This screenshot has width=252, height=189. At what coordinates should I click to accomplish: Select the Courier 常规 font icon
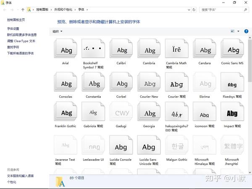[177, 82]
